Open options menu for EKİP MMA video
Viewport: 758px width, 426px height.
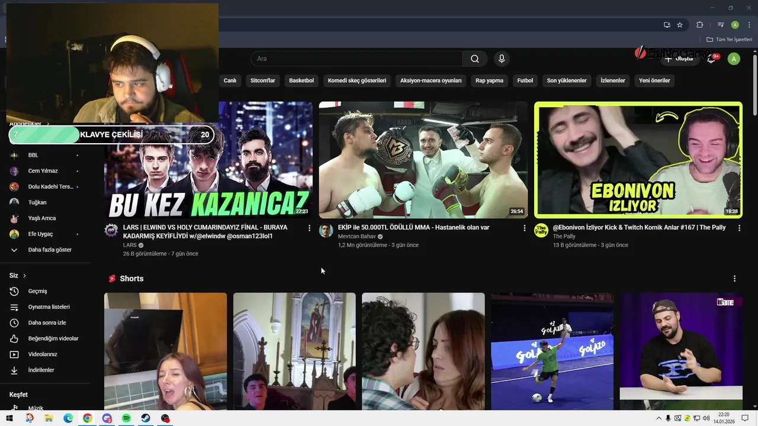(x=524, y=228)
